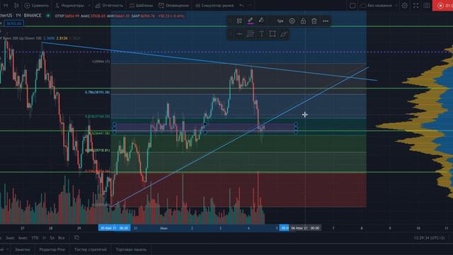Image resolution: width=453 pixels, height=255 pixels.
Task: Select the trend line favorite tool
Action: coord(284,34)
